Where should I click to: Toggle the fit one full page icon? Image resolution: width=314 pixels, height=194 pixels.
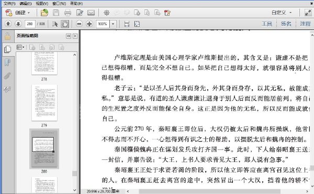[137, 24]
